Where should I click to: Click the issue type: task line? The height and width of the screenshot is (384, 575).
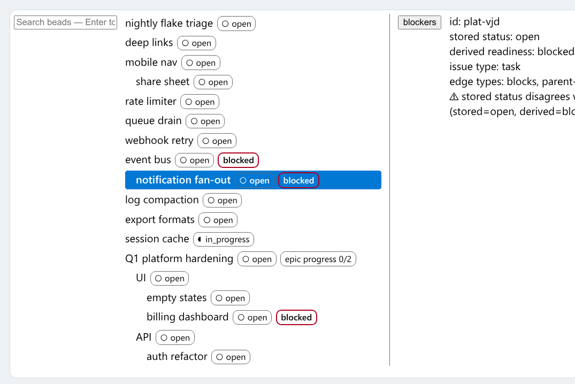(485, 67)
